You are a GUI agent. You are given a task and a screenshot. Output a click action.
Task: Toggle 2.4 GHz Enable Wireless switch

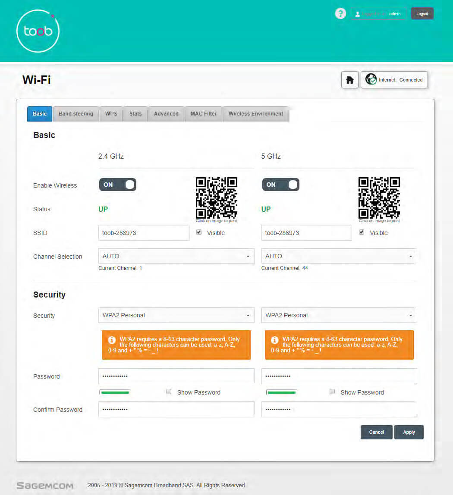pyautogui.click(x=117, y=185)
